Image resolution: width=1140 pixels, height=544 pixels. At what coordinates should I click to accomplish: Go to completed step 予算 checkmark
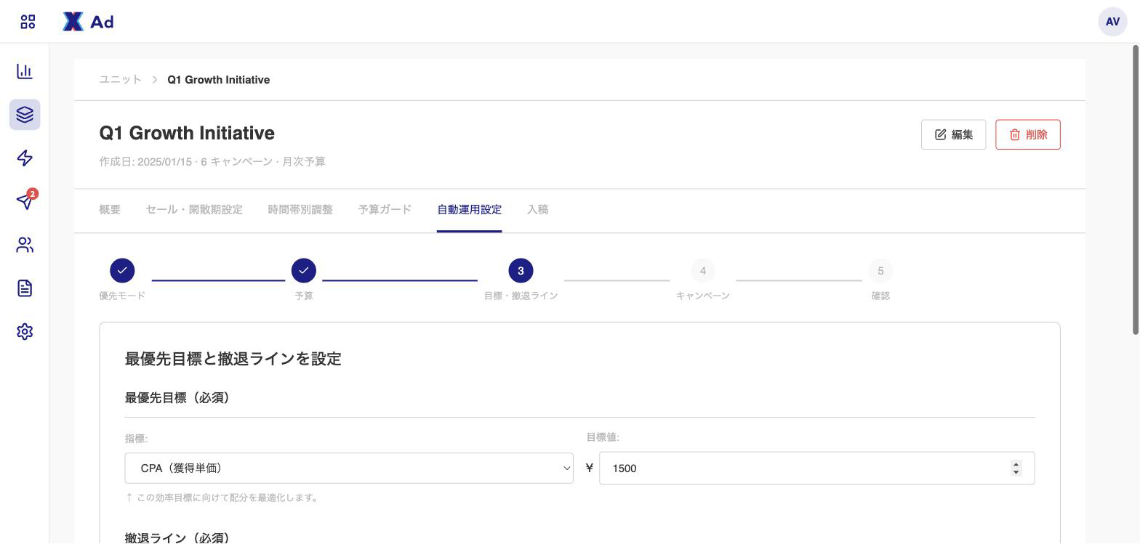pos(304,271)
